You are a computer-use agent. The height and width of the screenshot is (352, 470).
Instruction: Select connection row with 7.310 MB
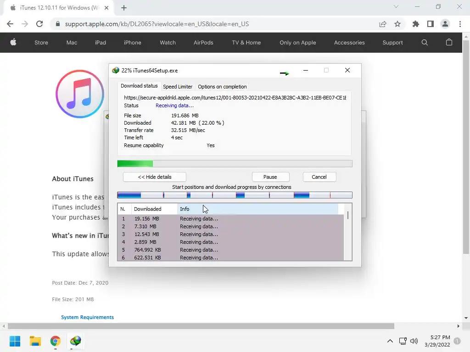click(x=230, y=226)
